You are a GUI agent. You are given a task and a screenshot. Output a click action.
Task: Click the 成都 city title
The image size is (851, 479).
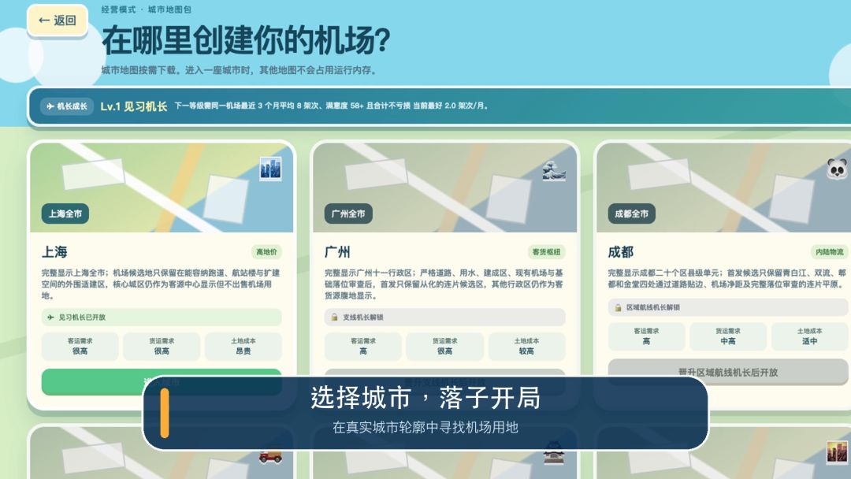pyautogui.click(x=620, y=251)
